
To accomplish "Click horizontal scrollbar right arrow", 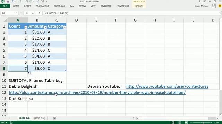I will pos(217,118).
